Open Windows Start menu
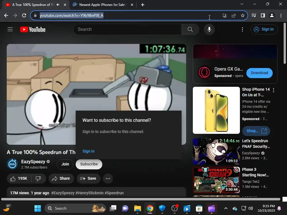Image resolution: width=287 pixels, height=215 pixels. 38,208
